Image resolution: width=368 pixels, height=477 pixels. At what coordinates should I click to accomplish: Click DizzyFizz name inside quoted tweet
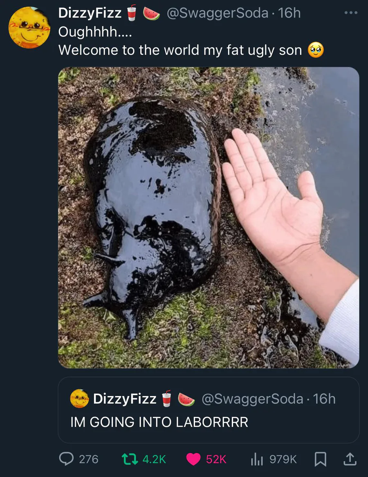click(x=125, y=399)
